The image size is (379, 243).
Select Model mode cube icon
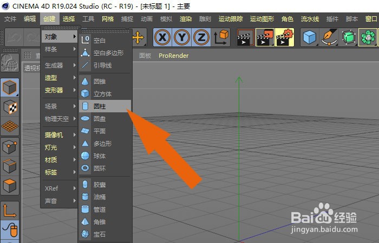[x=10, y=87]
